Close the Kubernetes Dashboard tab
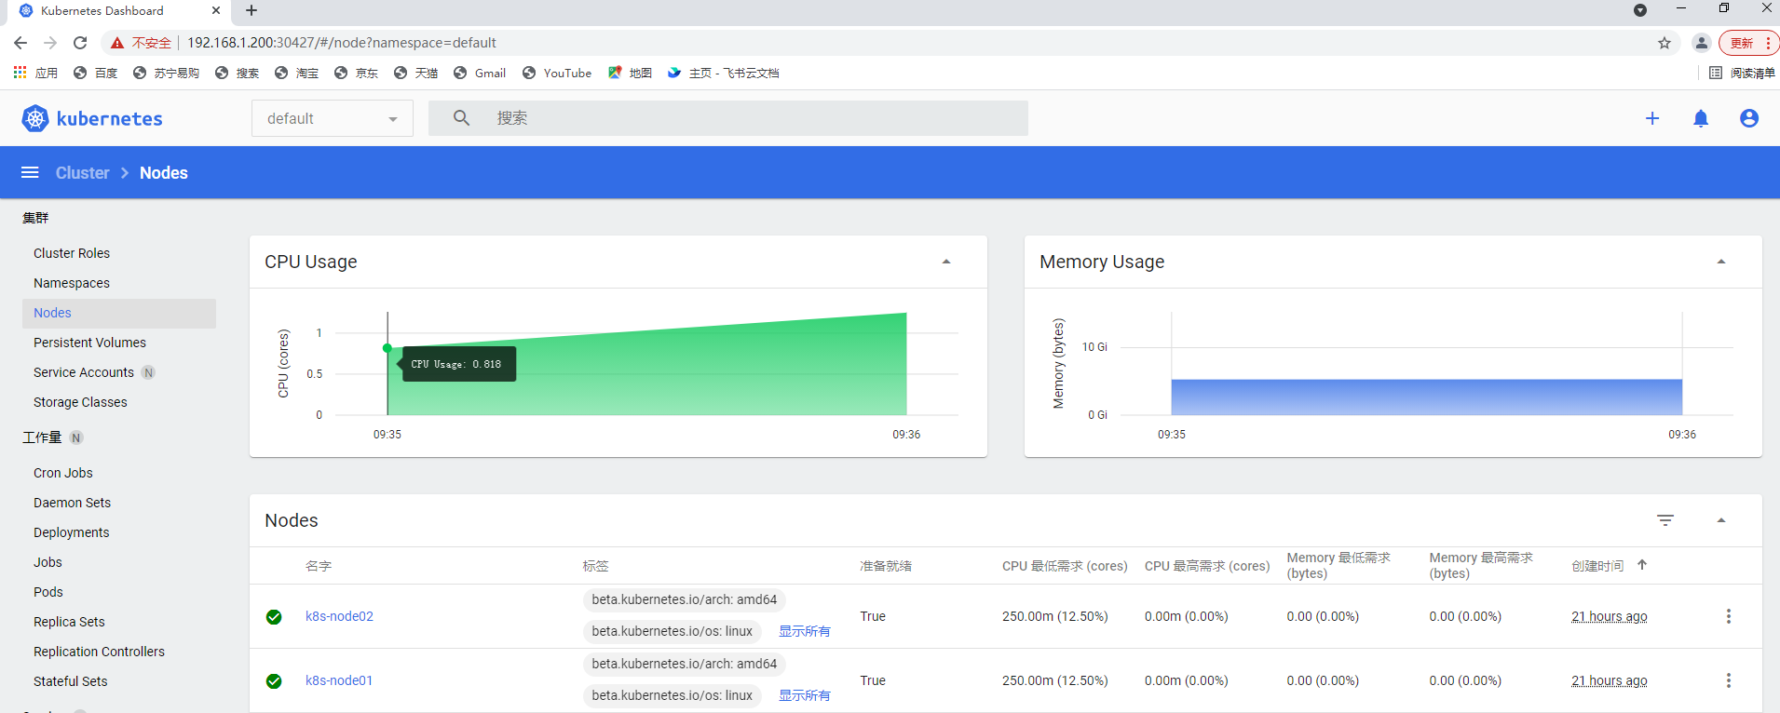1780x713 pixels. [216, 10]
